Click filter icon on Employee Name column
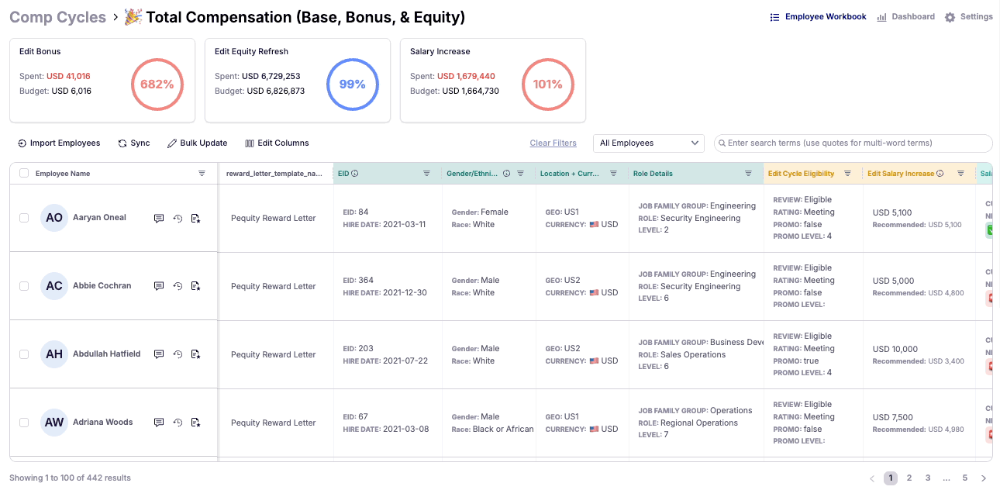Screen dimensions: 1000x490 [x=202, y=174]
